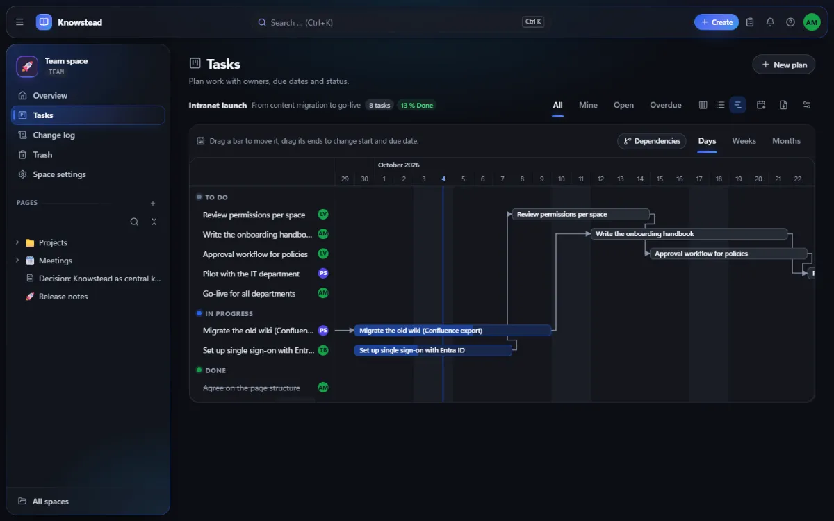Toggle the Dependencies button

point(651,141)
